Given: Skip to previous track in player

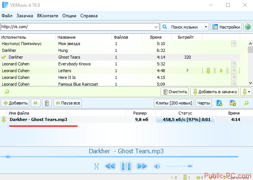Looking at the screenshot, I should [110, 166].
